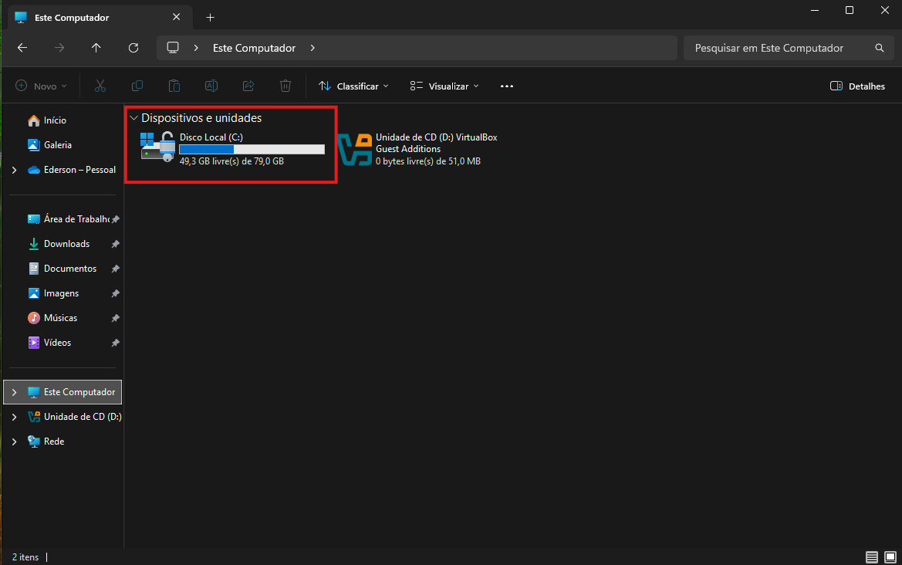Open the Visualizar view dropdown
Screen dimensions: 902x565
pos(444,86)
